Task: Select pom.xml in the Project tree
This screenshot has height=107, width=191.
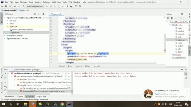Action: 16,33
